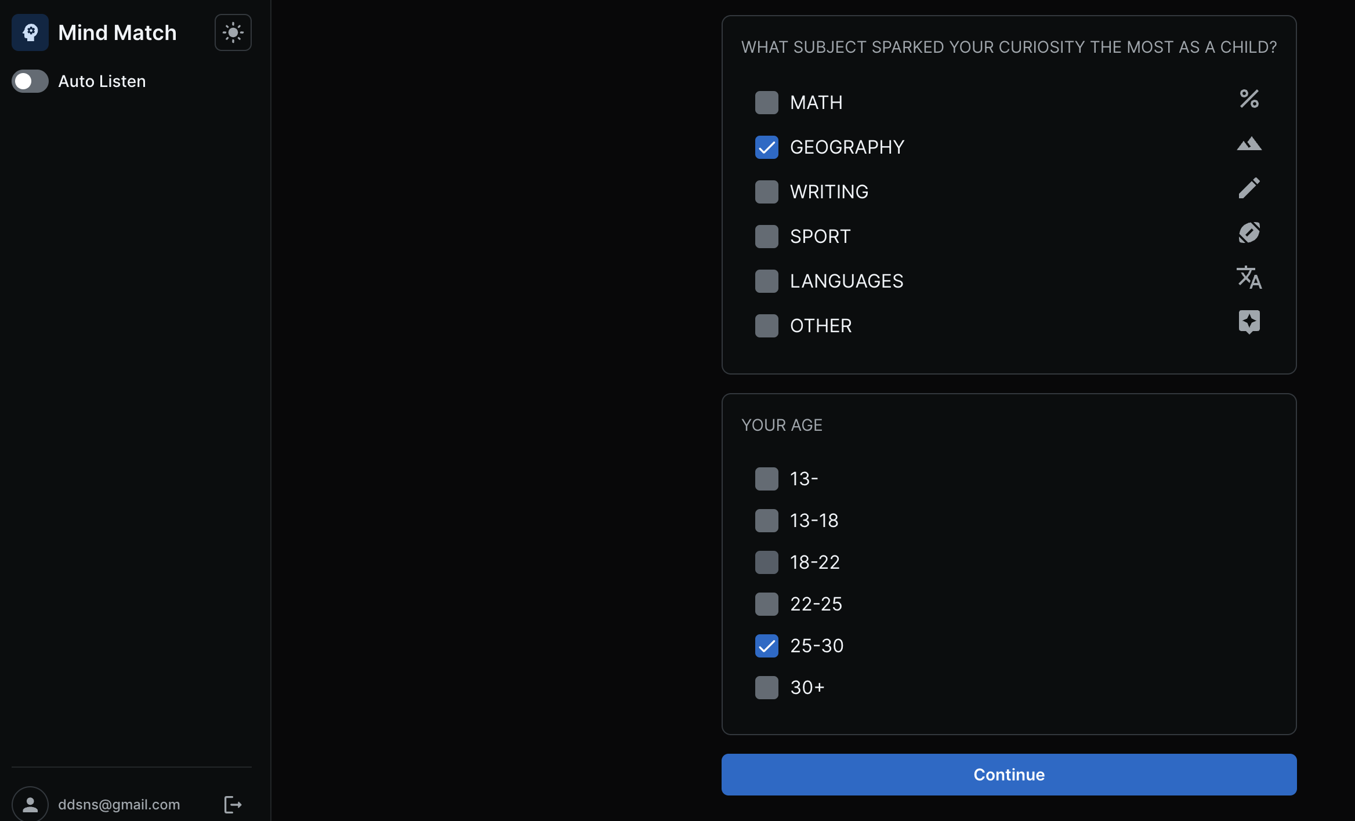Click the ddsns@gmail.com account label

coord(119,804)
